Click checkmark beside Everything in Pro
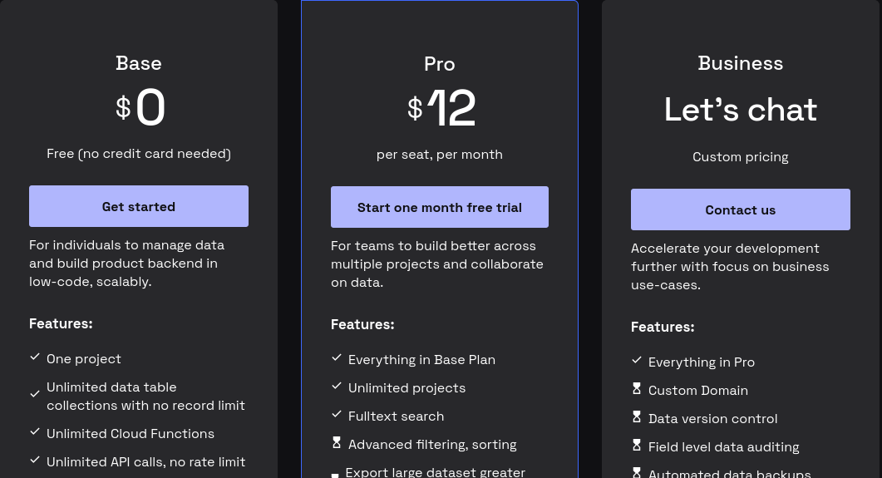 637,361
